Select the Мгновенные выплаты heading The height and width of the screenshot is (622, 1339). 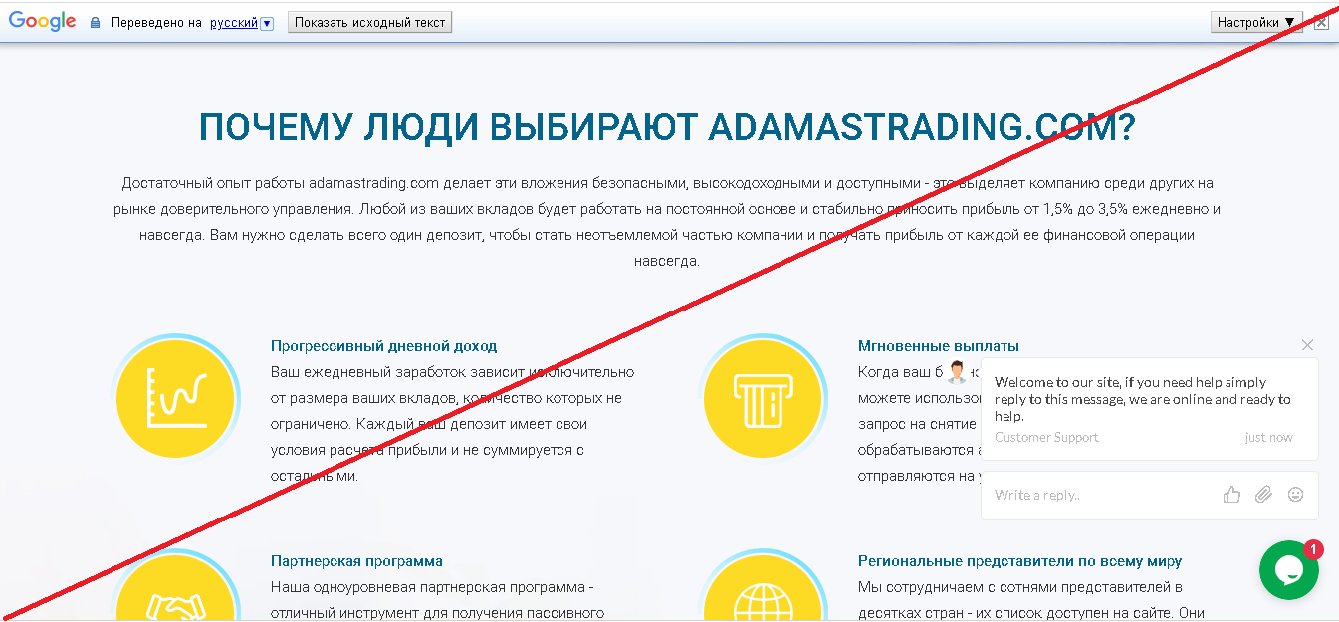939,346
